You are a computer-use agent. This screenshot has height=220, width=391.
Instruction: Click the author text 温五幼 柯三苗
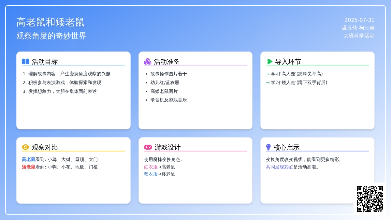(358, 28)
